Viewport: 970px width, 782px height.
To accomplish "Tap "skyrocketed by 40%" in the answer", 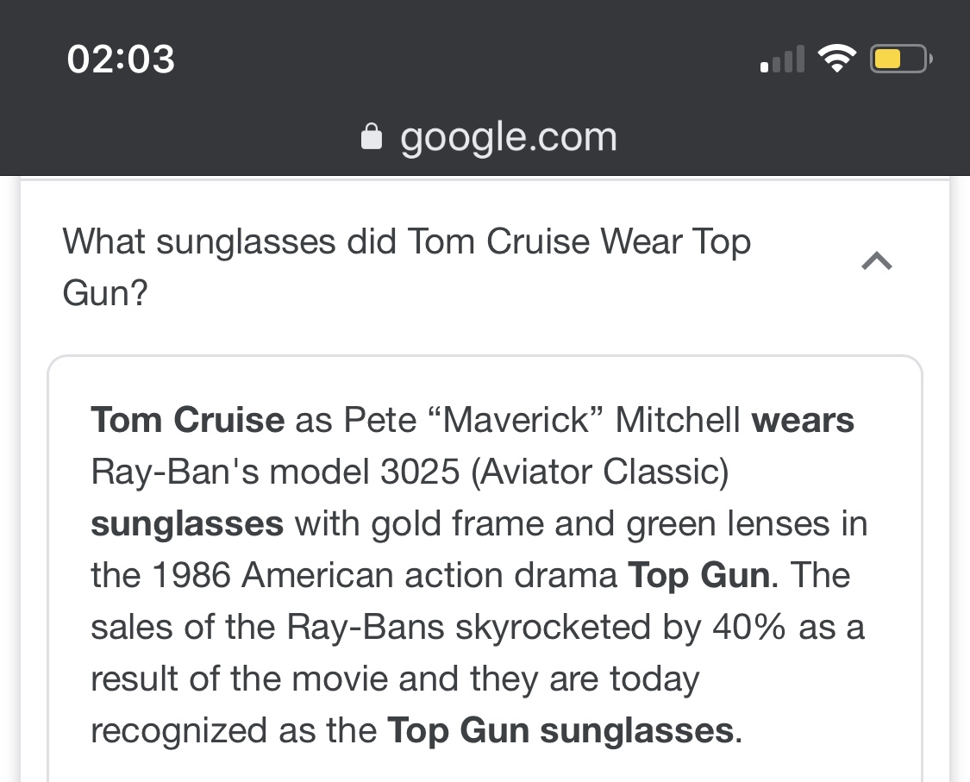I will pos(621,628).
